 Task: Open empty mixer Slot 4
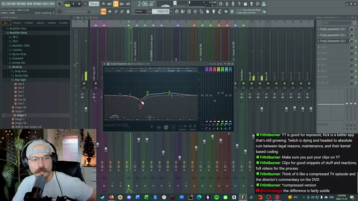pos(333,47)
